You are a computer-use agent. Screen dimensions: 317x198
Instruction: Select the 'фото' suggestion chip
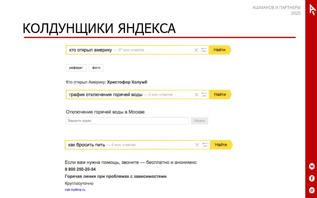(96, 68)
